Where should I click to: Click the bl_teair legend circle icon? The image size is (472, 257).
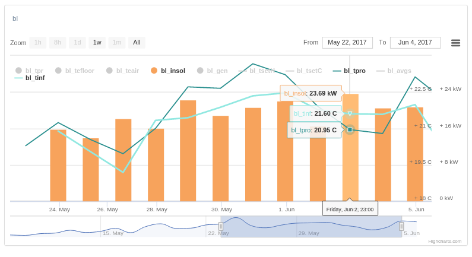[109, 71]
